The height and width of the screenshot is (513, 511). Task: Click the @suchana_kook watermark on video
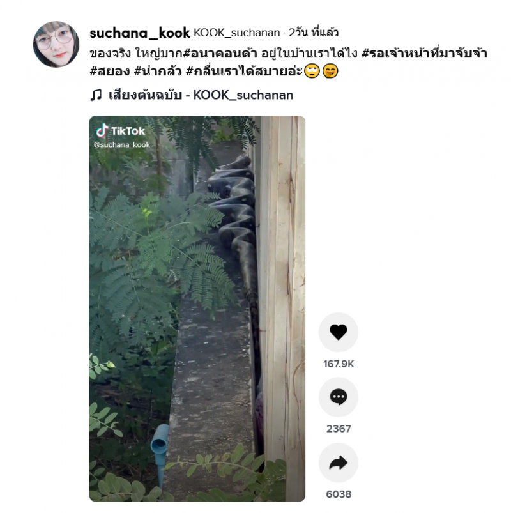(122, 145)
